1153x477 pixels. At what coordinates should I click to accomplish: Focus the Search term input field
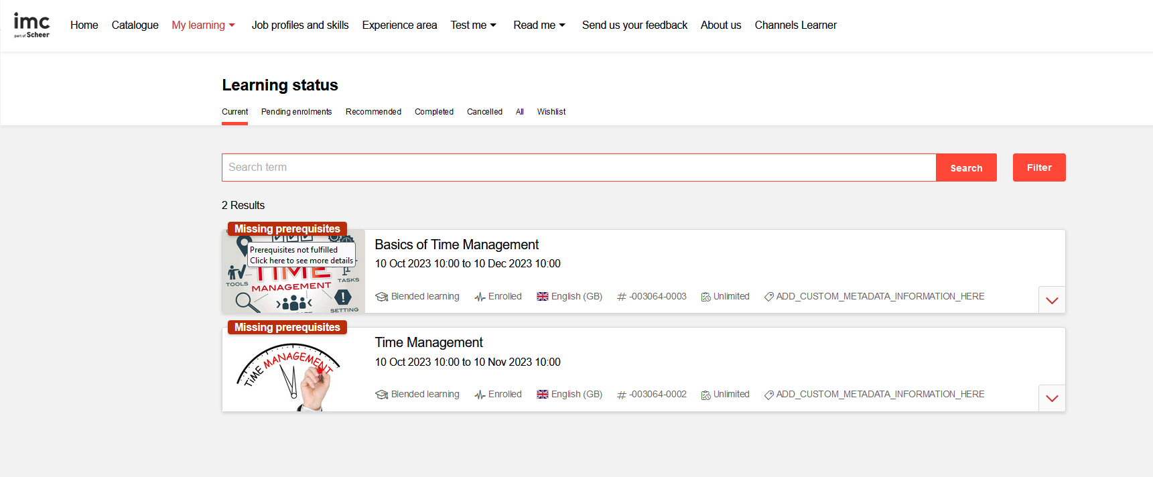pos(578,167)
